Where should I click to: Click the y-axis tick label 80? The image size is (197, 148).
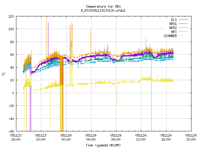(x=12, y=42)
